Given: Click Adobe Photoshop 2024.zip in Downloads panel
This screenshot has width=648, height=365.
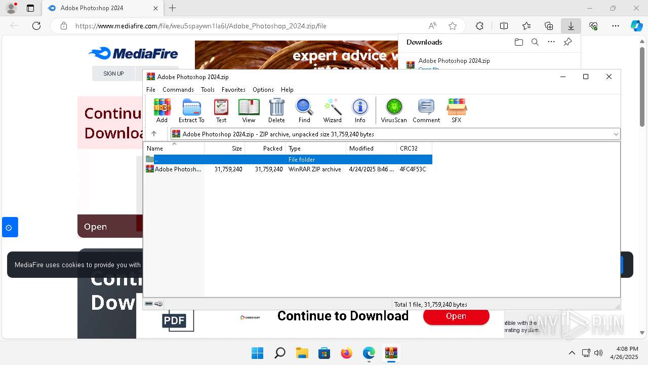Looking at the screenshot, I should coord(454,61).
